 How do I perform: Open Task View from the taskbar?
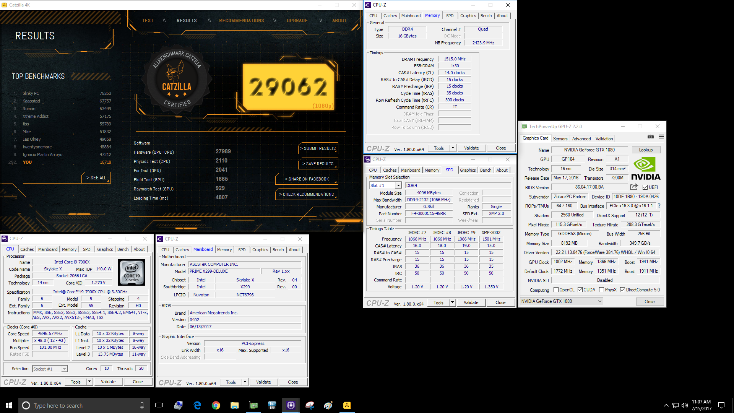pos(159,405)
